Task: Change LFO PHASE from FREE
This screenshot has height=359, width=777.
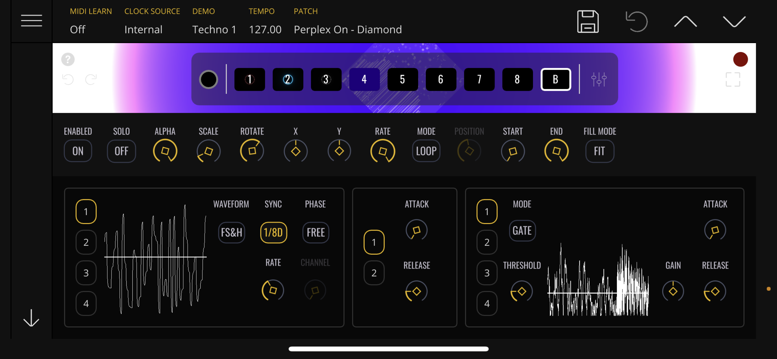Action: 315,232
